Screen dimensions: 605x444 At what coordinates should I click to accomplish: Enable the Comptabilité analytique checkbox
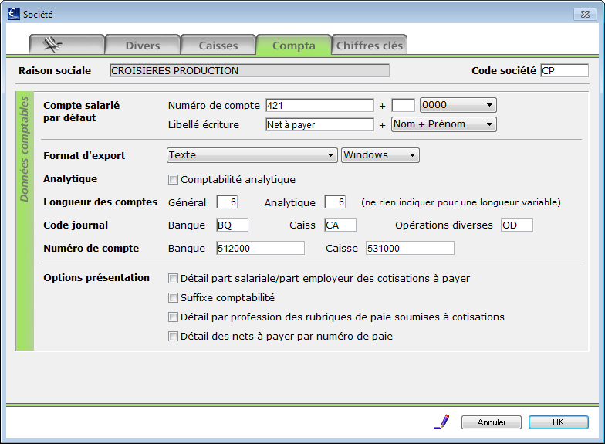173,179
